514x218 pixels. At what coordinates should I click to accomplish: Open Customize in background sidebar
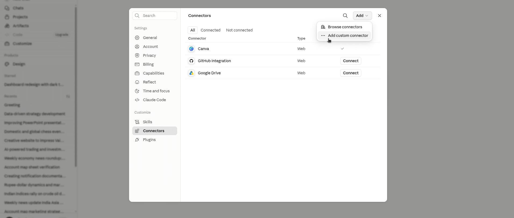point(22,44)
